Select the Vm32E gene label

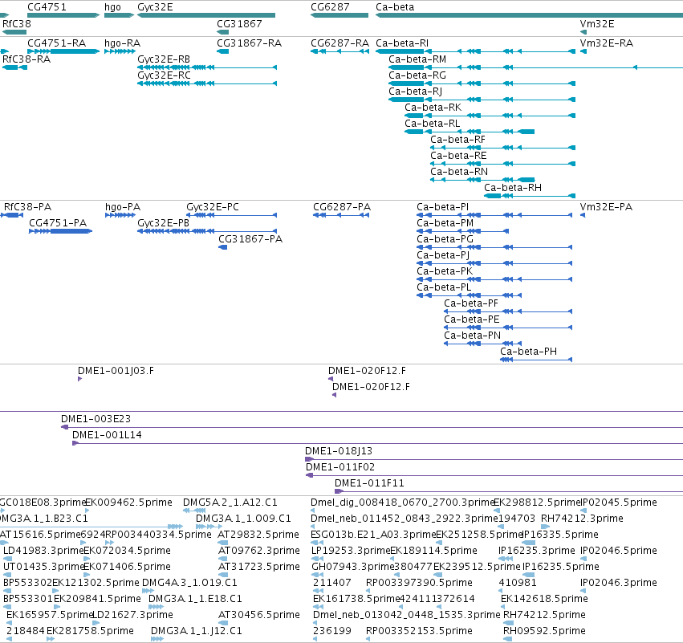tap(597, 23)
